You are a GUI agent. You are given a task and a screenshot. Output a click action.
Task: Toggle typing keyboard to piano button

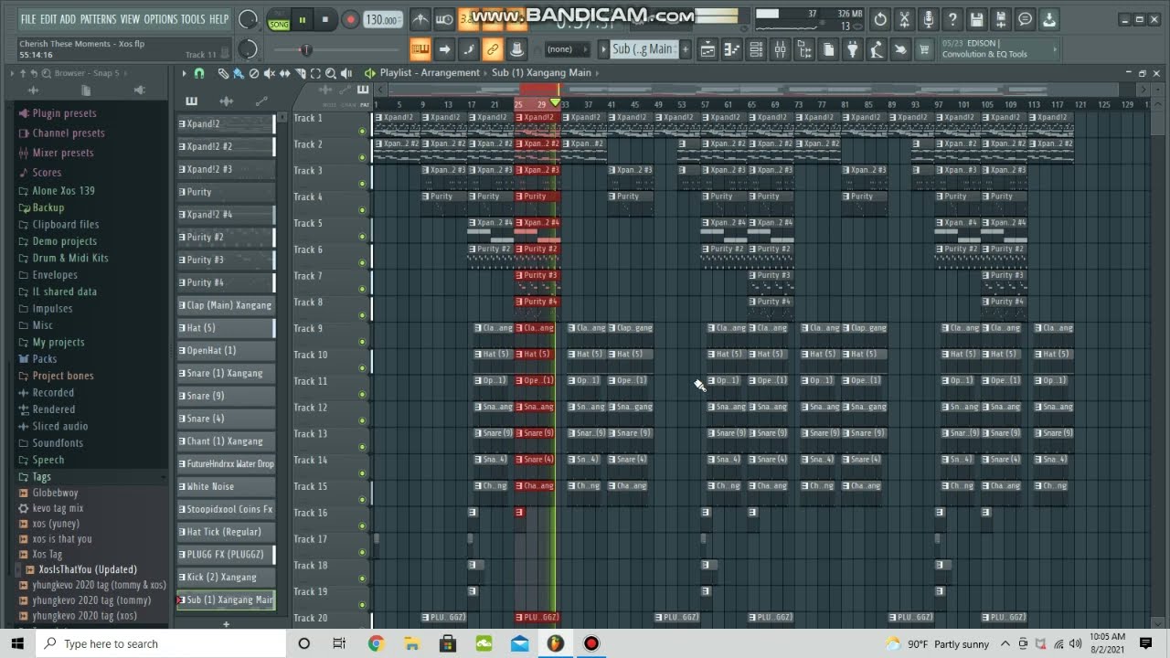pos(420,49)
